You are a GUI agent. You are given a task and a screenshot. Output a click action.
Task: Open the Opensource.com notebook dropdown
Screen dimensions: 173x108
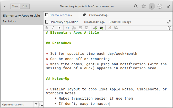(x=61, y=15)
